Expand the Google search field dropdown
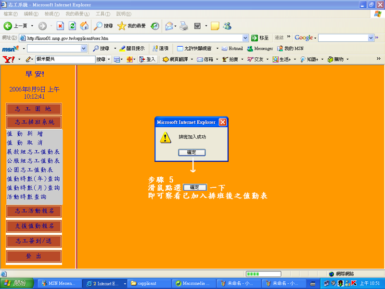Image resolution: width=385 pixels, height=289 pixels. coord(371,38)
